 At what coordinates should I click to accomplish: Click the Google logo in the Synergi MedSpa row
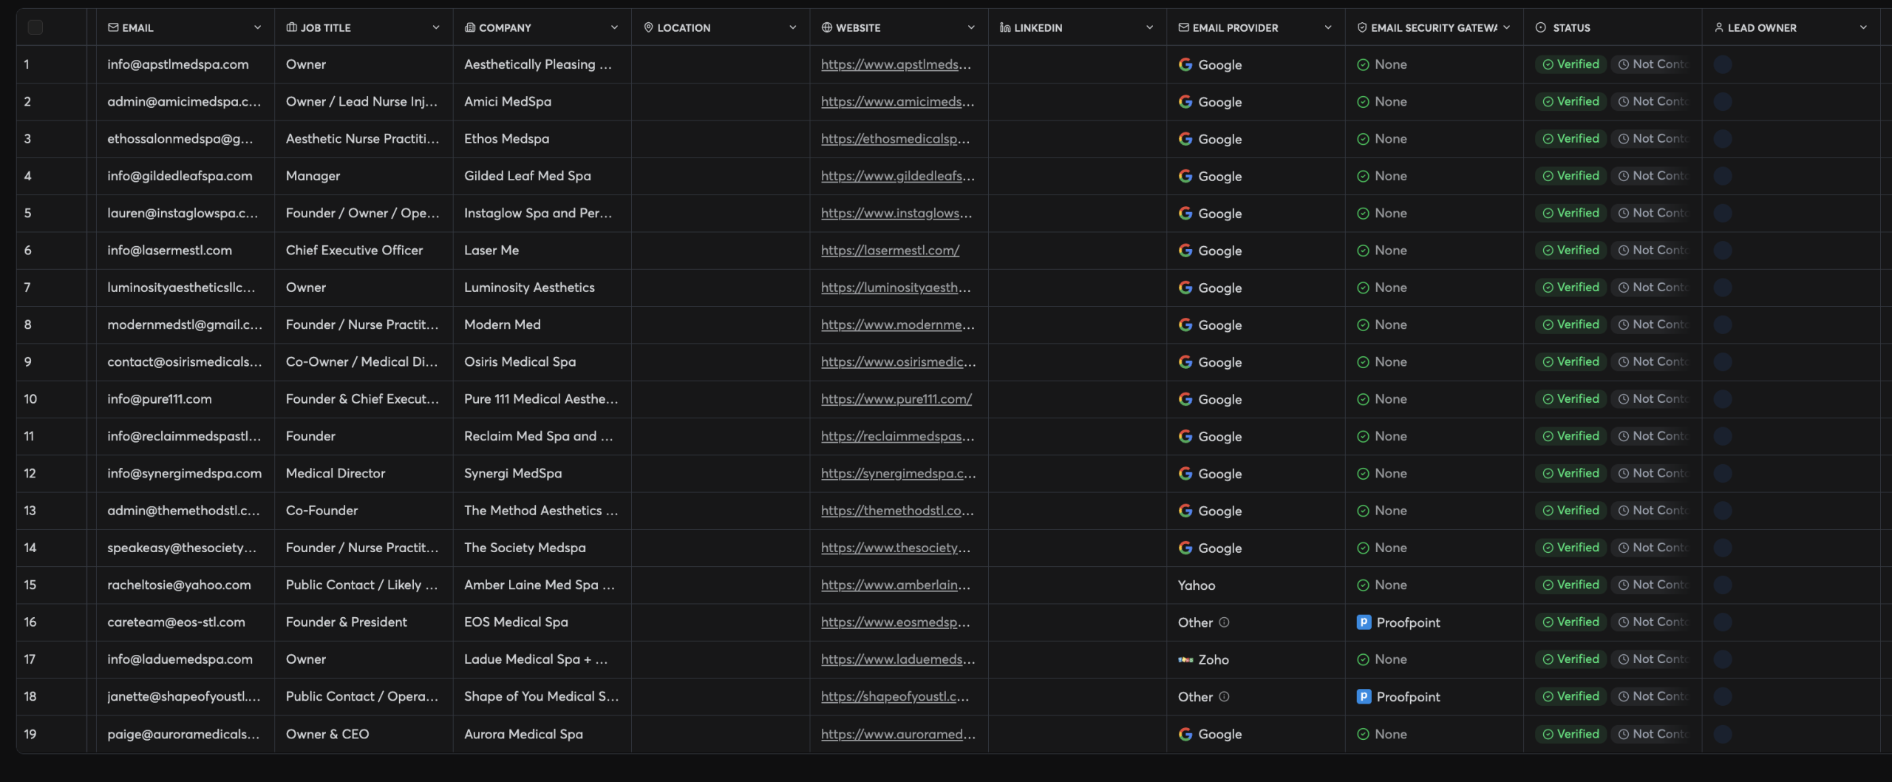coord(1185,474)
